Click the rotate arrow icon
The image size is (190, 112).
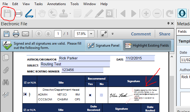coord(170,13)
